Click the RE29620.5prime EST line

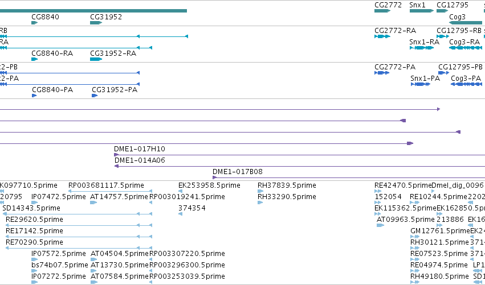pos(79,225)
